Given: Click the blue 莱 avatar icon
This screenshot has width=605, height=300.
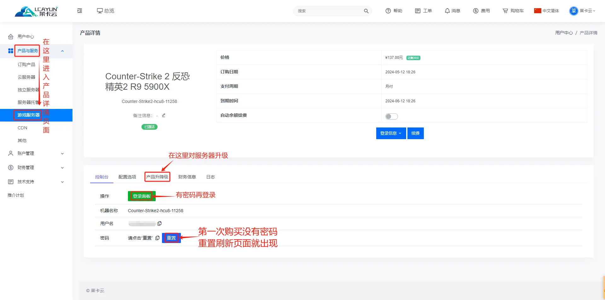Looking at the screenshot, I should (x=574, y=11).
